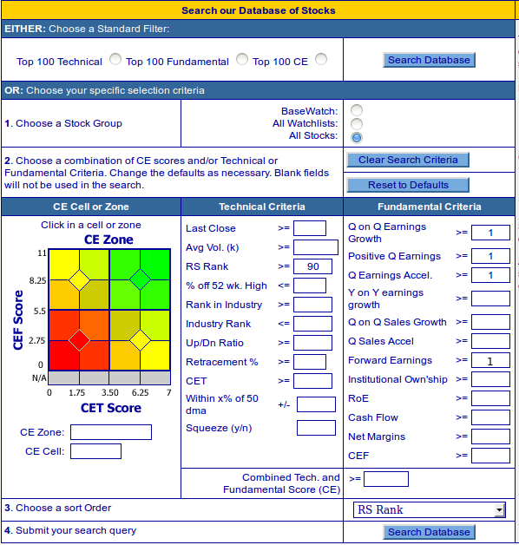The height and width of the screenshot is (545, 519).
Task: Click the Q on Q Sales Growth field
Action: 490,322
